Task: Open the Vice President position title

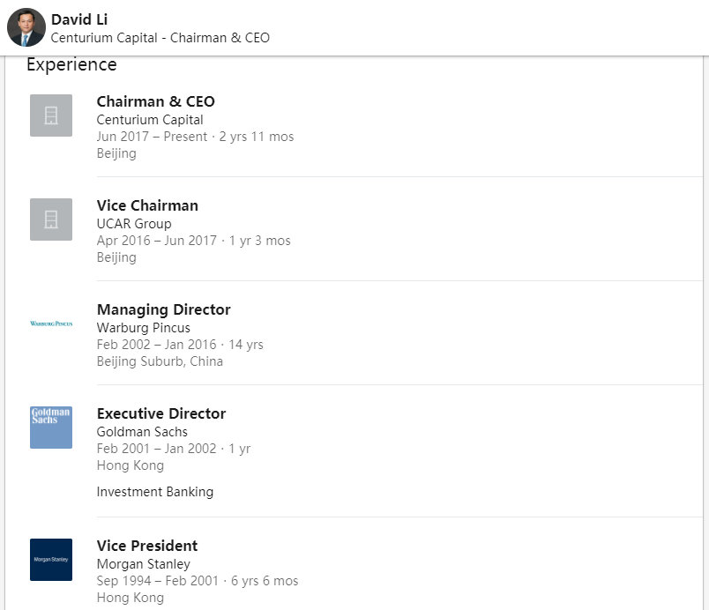Action: tap(147, 546)
